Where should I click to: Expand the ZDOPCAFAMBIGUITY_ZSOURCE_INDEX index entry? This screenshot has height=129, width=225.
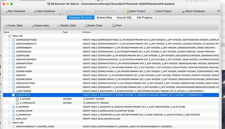coord(9,127)
